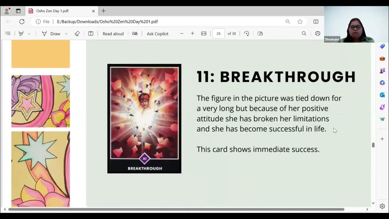Viewport: 389px width, 219px height.
Task: Select the highlight tool
Action: point(21,33)
